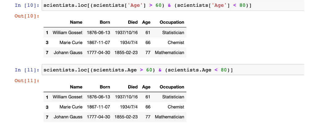This screenshot has height=126, width=309.
Task: Click Mathematician cell in Out[10] table
Action: [169, 53]
